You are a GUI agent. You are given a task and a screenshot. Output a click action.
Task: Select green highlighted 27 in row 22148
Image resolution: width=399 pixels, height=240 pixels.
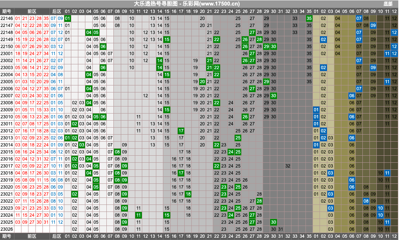(x=252, y=32)
